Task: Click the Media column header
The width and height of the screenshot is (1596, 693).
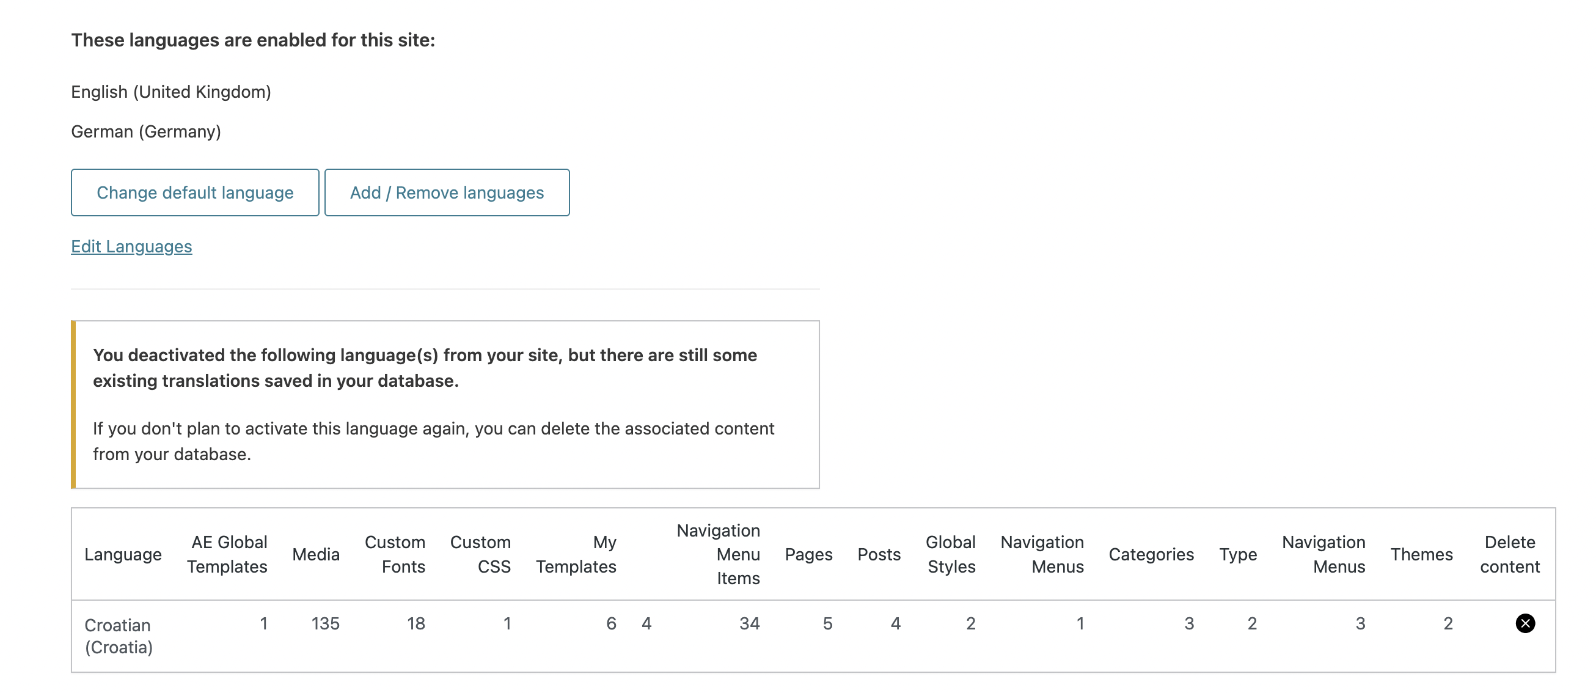Action: pos(316,554)
